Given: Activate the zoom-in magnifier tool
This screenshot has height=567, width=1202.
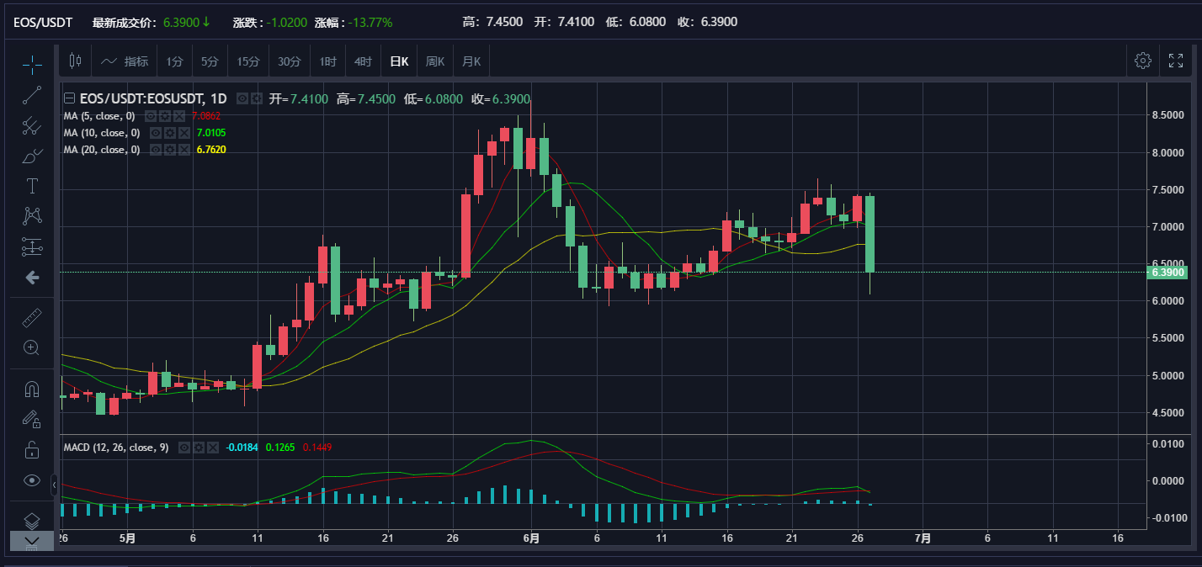Looking at the screenshot, I should pyautogui.click(x=32, y=347).
